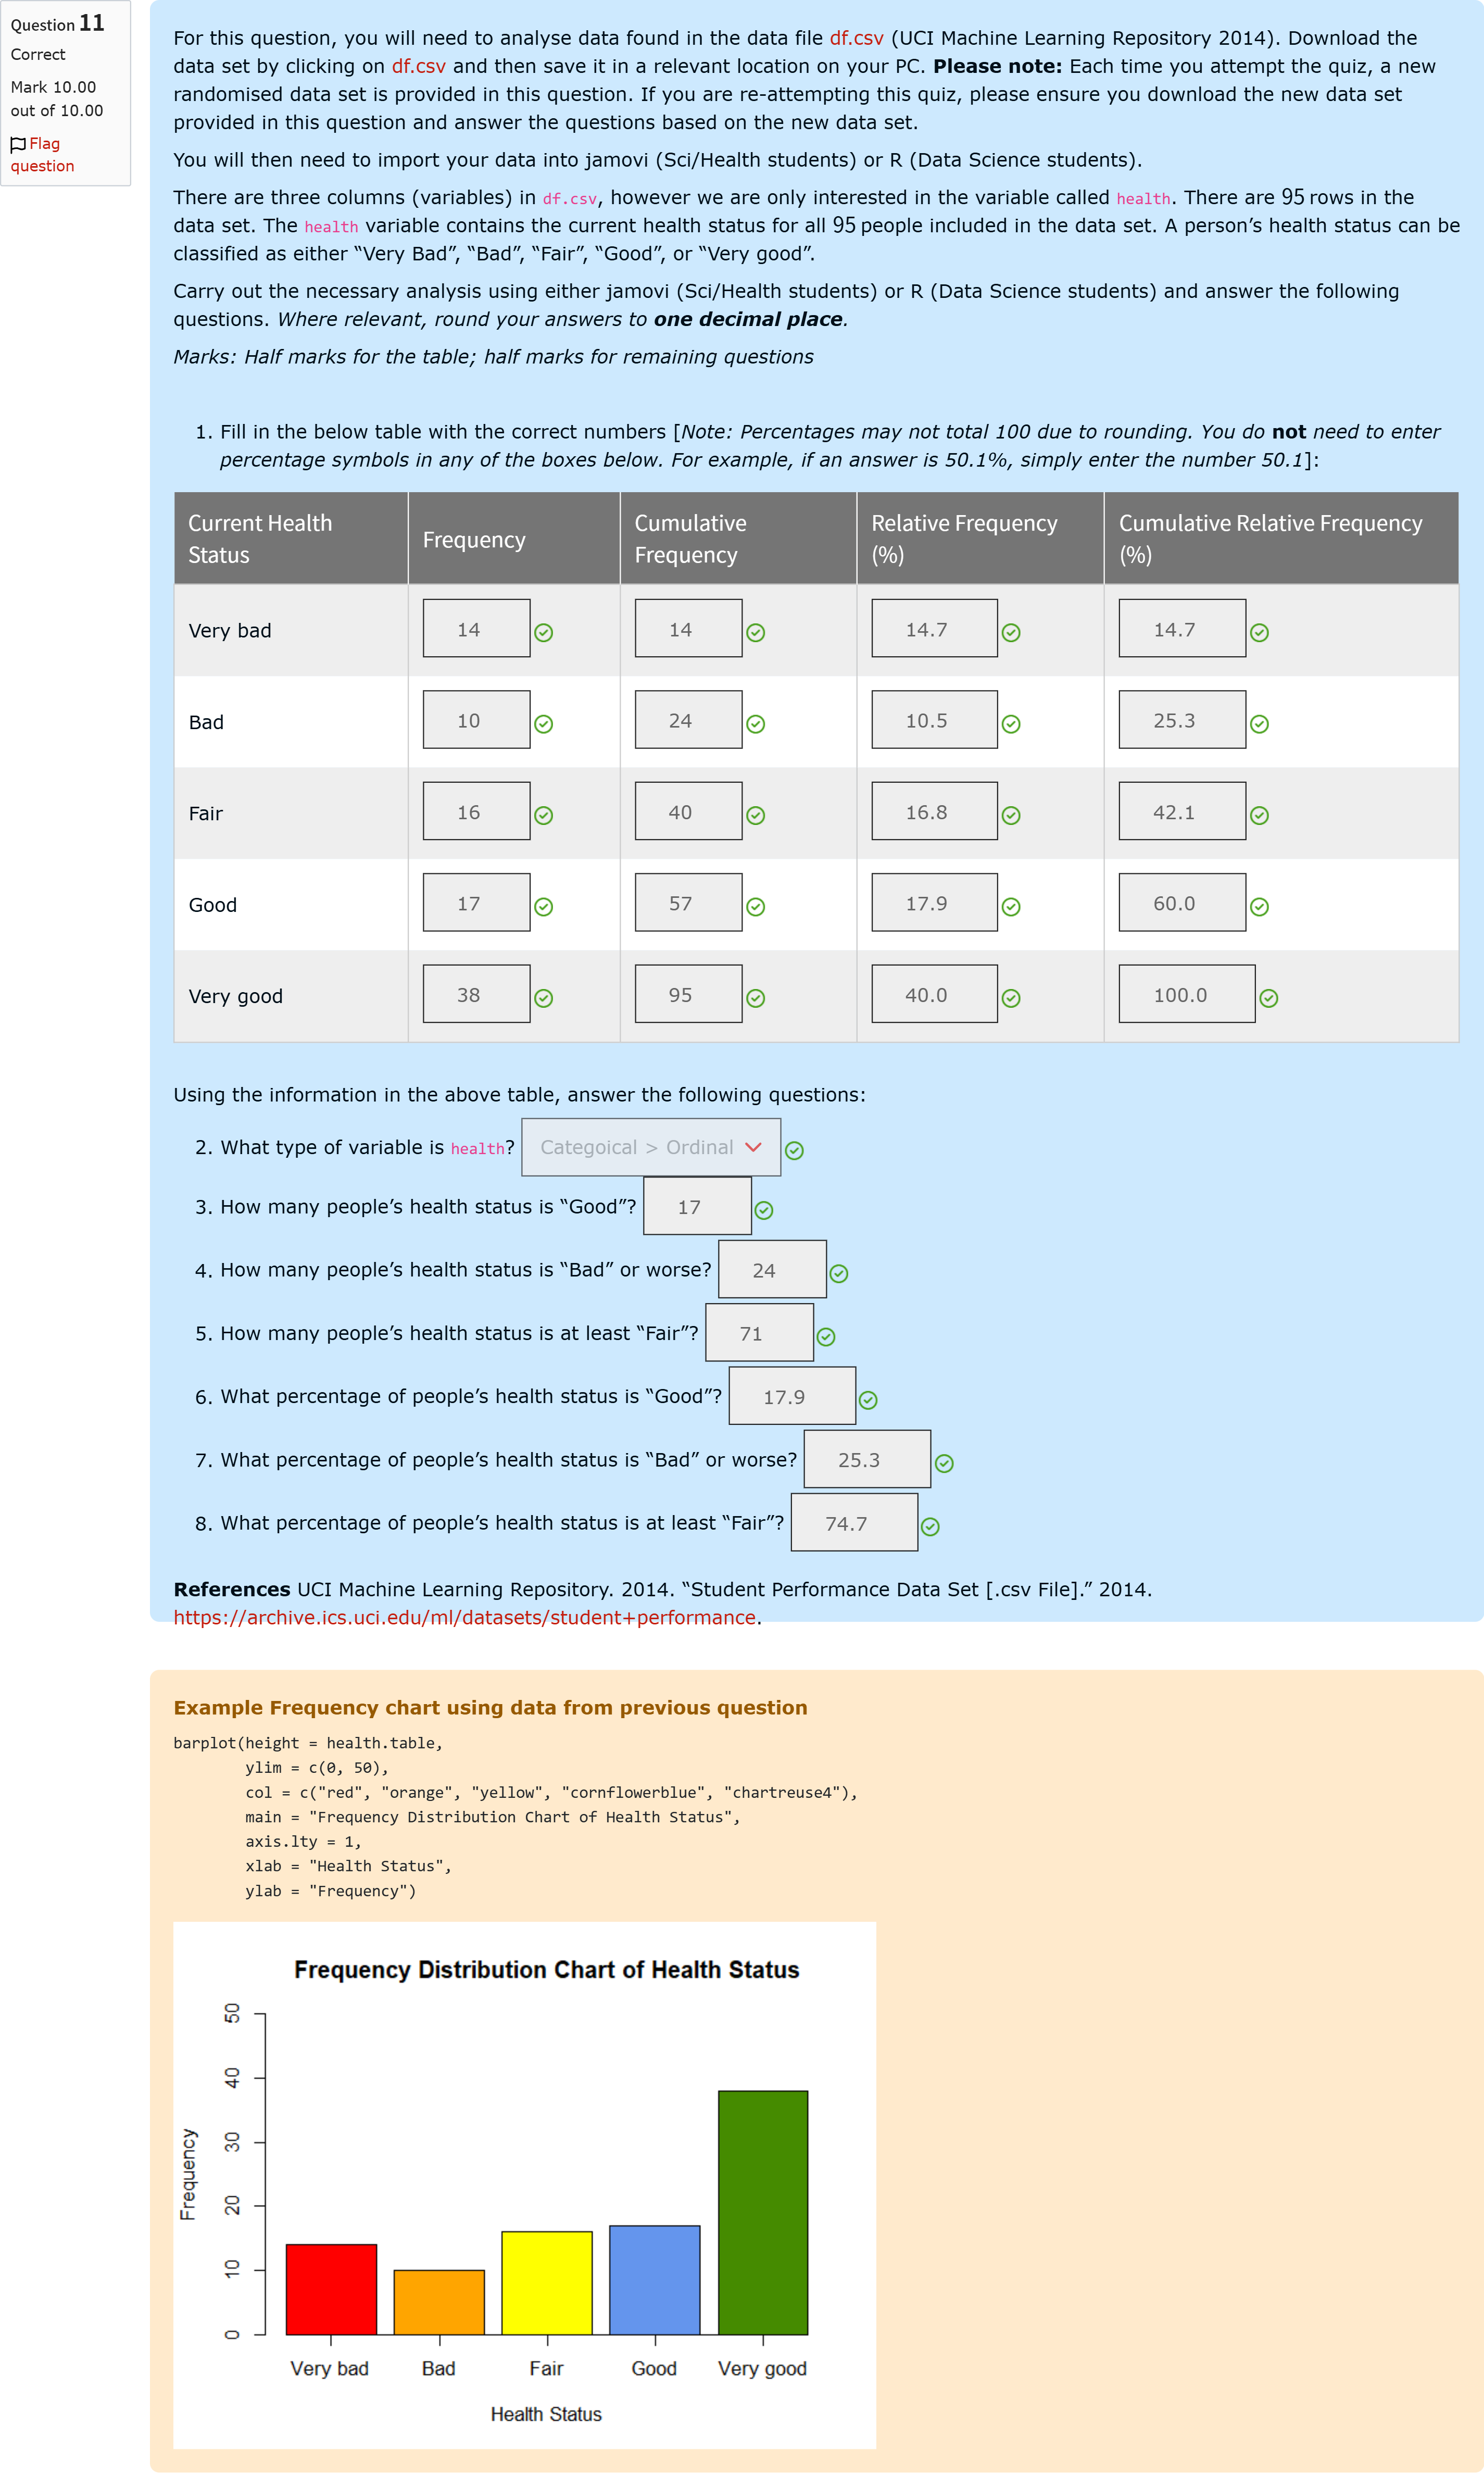The height and width of the screenshot is (2490, 1484).
Task: Open the Categorical > Ordinal variable type dropdown
Action: pos(651,1147)
